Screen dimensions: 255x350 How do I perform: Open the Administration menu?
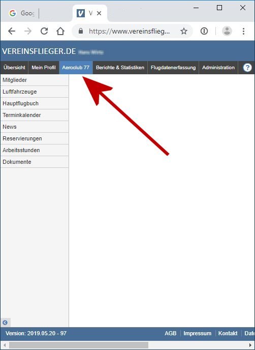pyautogui.click(x=218, y=68)
